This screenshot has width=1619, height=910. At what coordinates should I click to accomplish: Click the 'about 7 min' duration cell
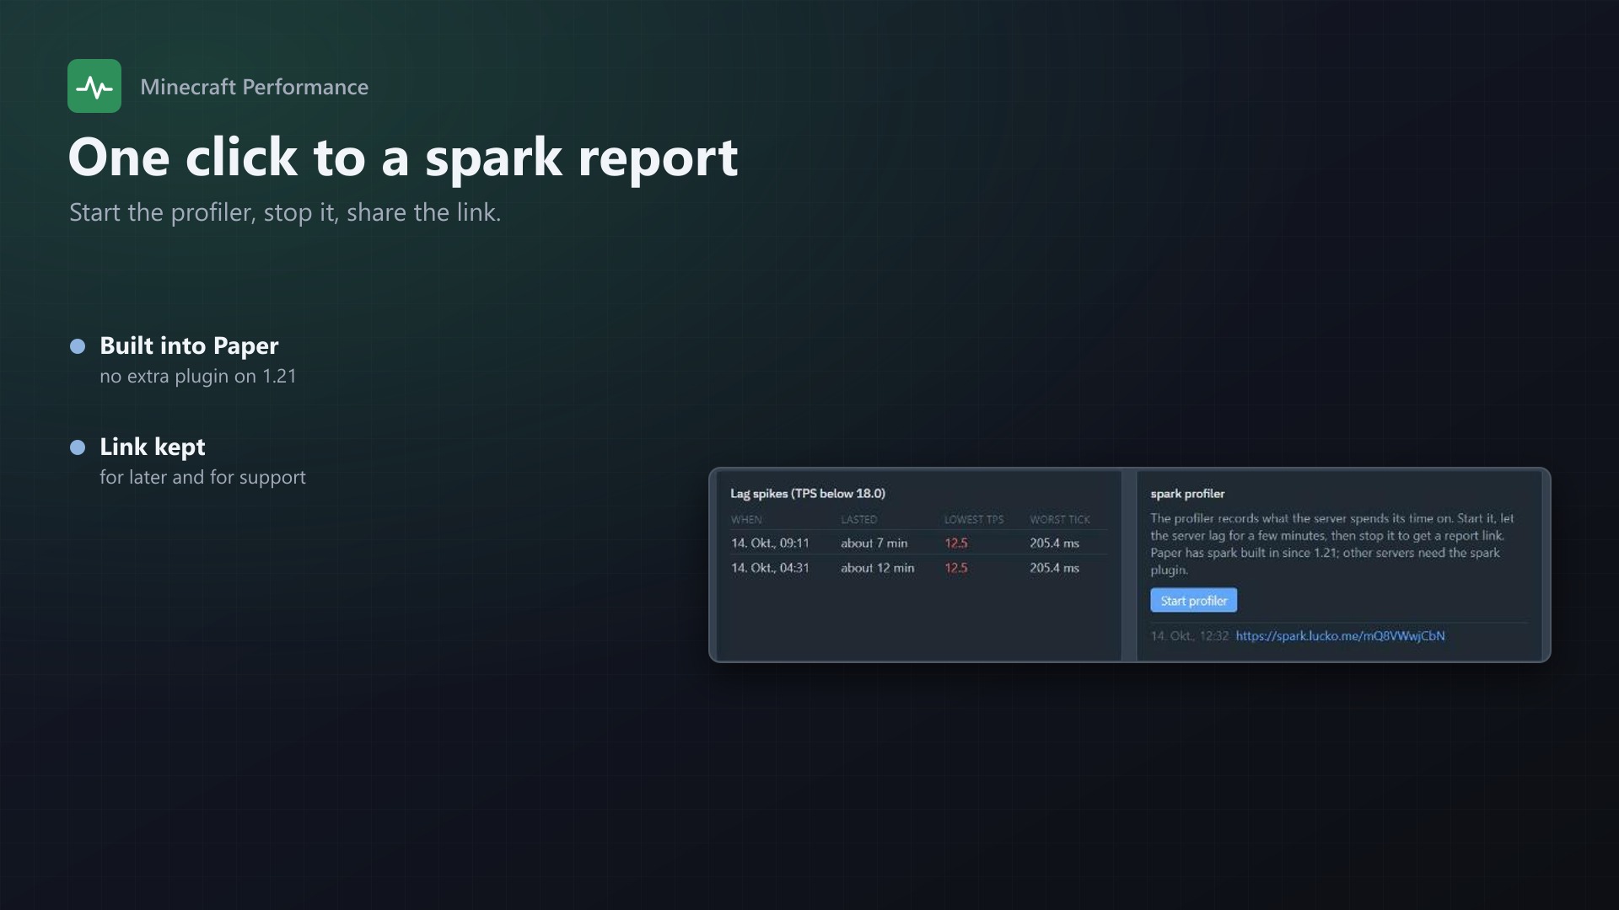[x=874, y=543]
